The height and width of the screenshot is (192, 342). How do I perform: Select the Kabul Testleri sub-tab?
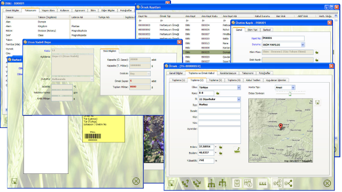253,80
